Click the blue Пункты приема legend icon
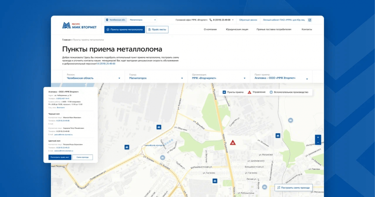This screenshot has width=375, height=197. pos(224,92)
